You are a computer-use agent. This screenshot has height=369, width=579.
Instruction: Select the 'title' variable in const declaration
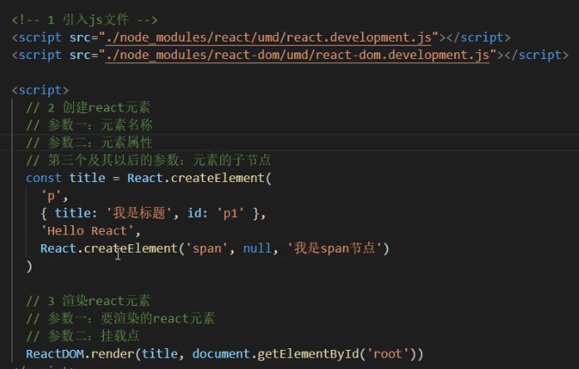87,179
